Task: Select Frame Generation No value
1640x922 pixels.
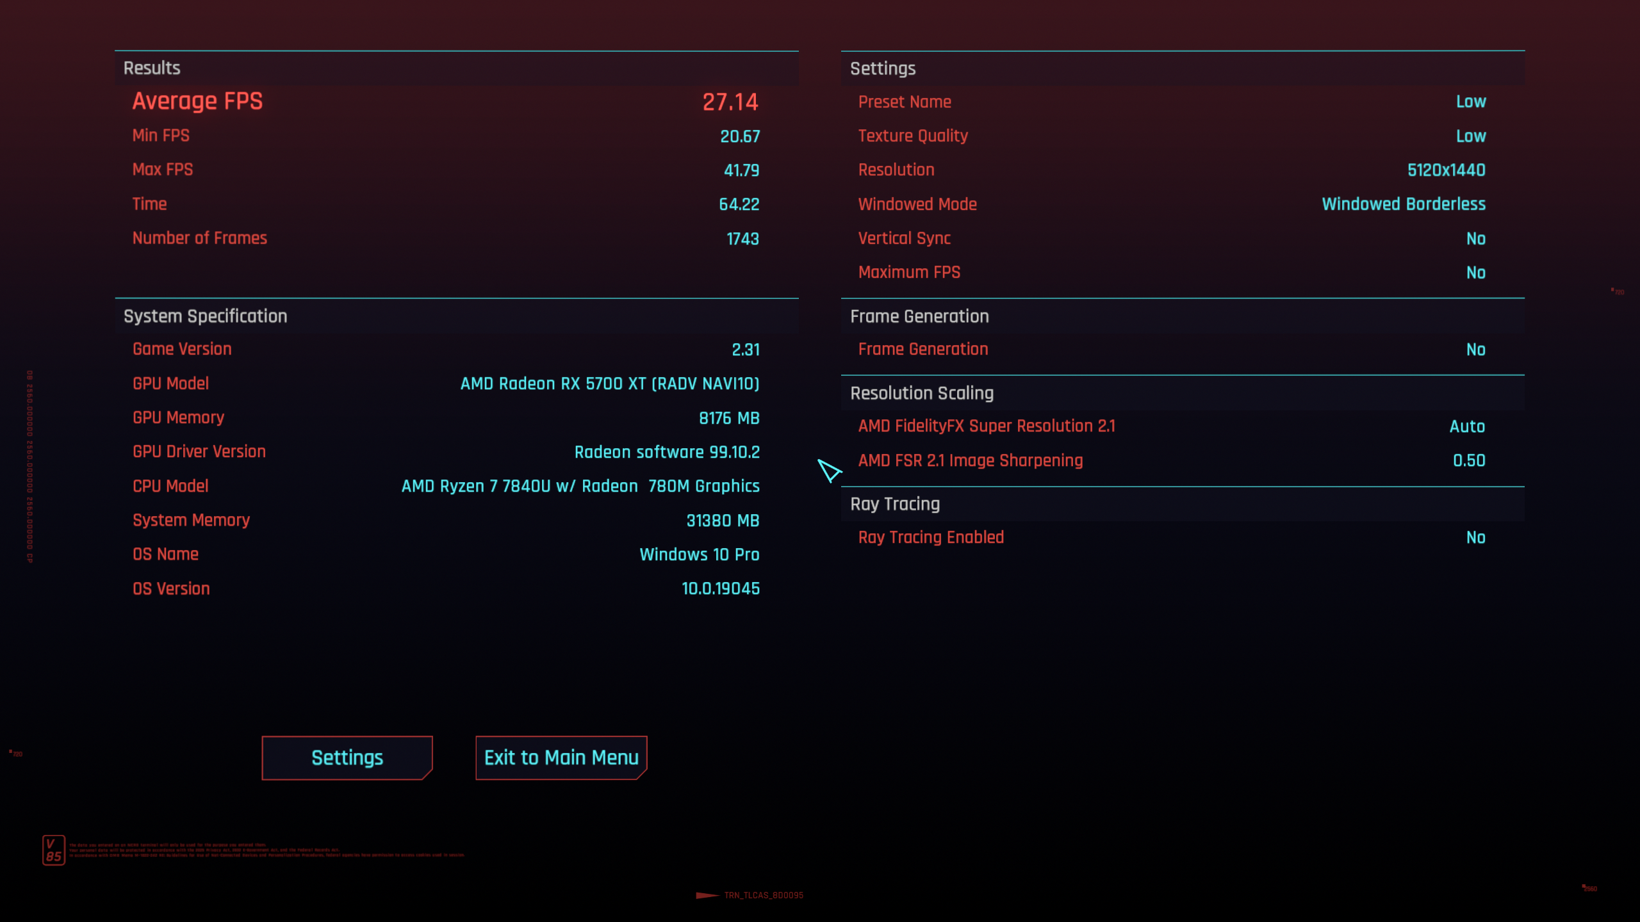Action: [x=1476, y=350]
